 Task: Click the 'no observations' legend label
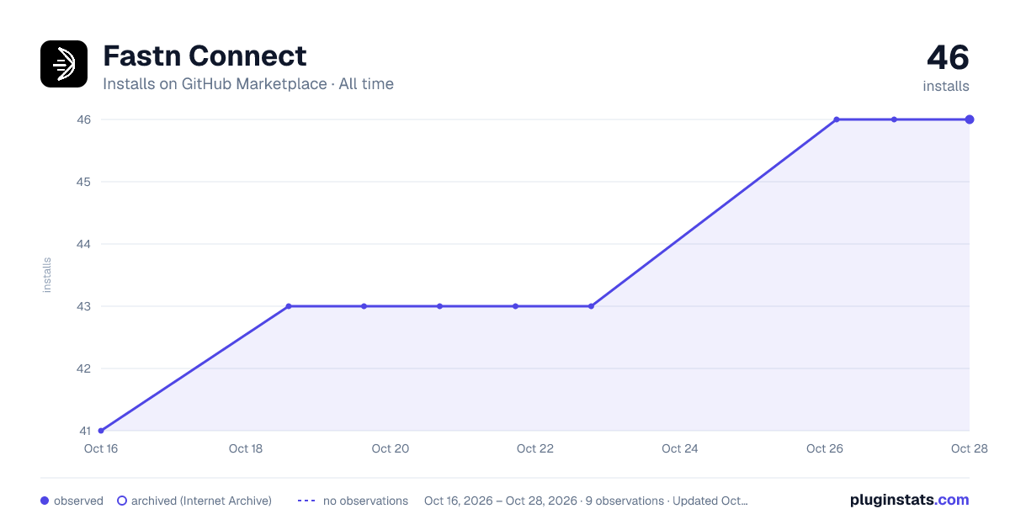click(365, 501)
